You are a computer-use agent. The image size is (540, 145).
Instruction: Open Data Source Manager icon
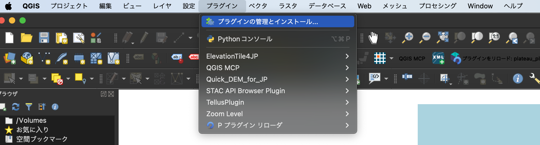[9, 58]
